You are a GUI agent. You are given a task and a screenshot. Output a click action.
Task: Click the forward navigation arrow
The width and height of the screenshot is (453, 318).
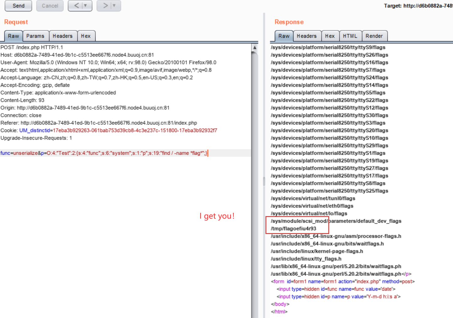coord(105,6)
